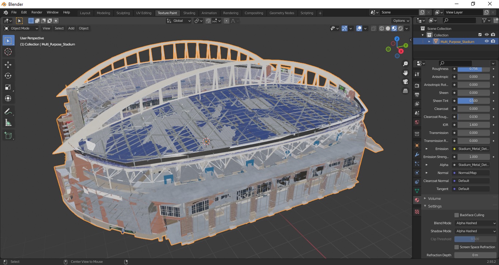Open the Tool properties tab
The height and width of the screenshot is (265, 499).
[x=417, y=74]
